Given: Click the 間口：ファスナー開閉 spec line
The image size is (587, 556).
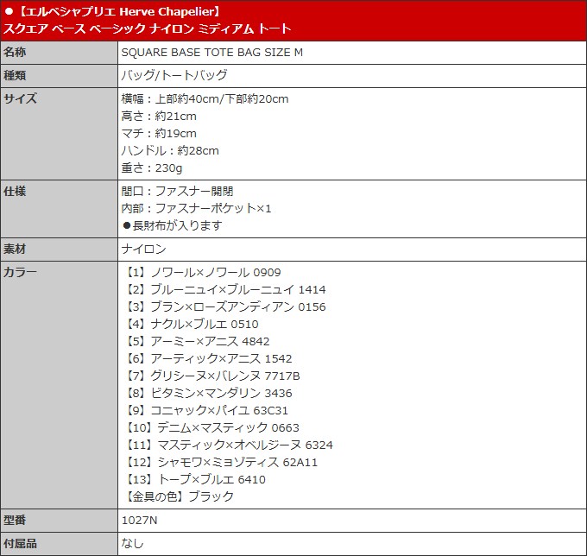Looking at the screenshot, I should tap(177, 191).
